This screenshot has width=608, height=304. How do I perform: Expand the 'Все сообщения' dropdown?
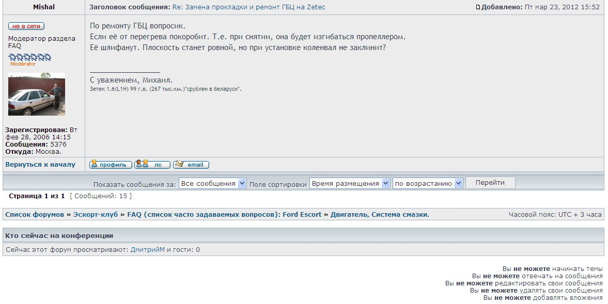point(214,184)
